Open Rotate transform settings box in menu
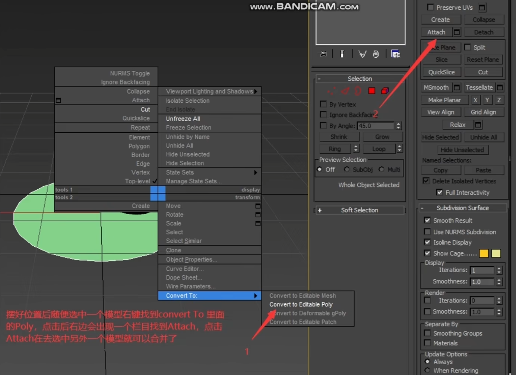 pyautogui.click(x=258, y=215)
